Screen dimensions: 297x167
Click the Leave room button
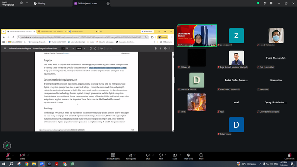(x=290, y=156)
